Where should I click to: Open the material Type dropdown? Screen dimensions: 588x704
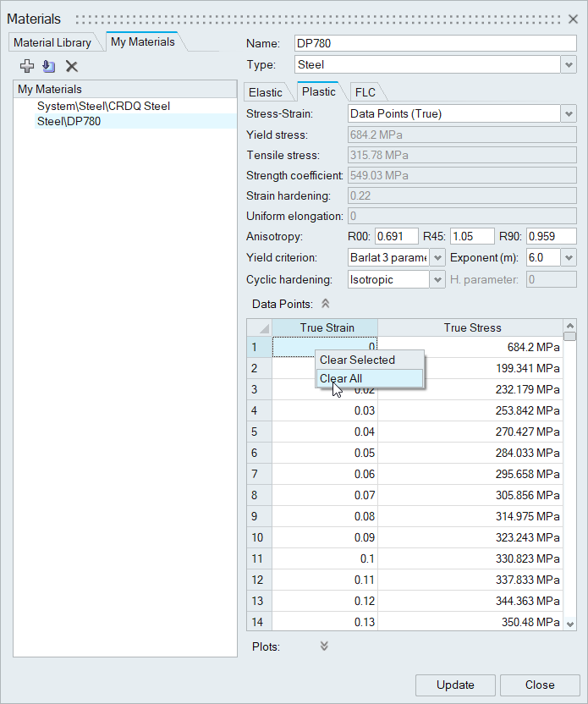tap(569, 64)
